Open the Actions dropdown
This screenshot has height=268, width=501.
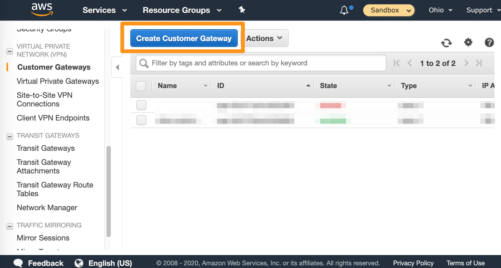coord(263,38)
